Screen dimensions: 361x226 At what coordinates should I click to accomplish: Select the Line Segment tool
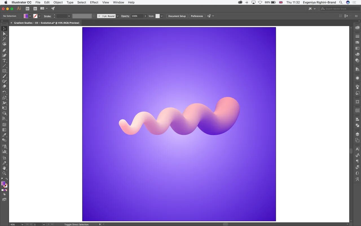4,66
